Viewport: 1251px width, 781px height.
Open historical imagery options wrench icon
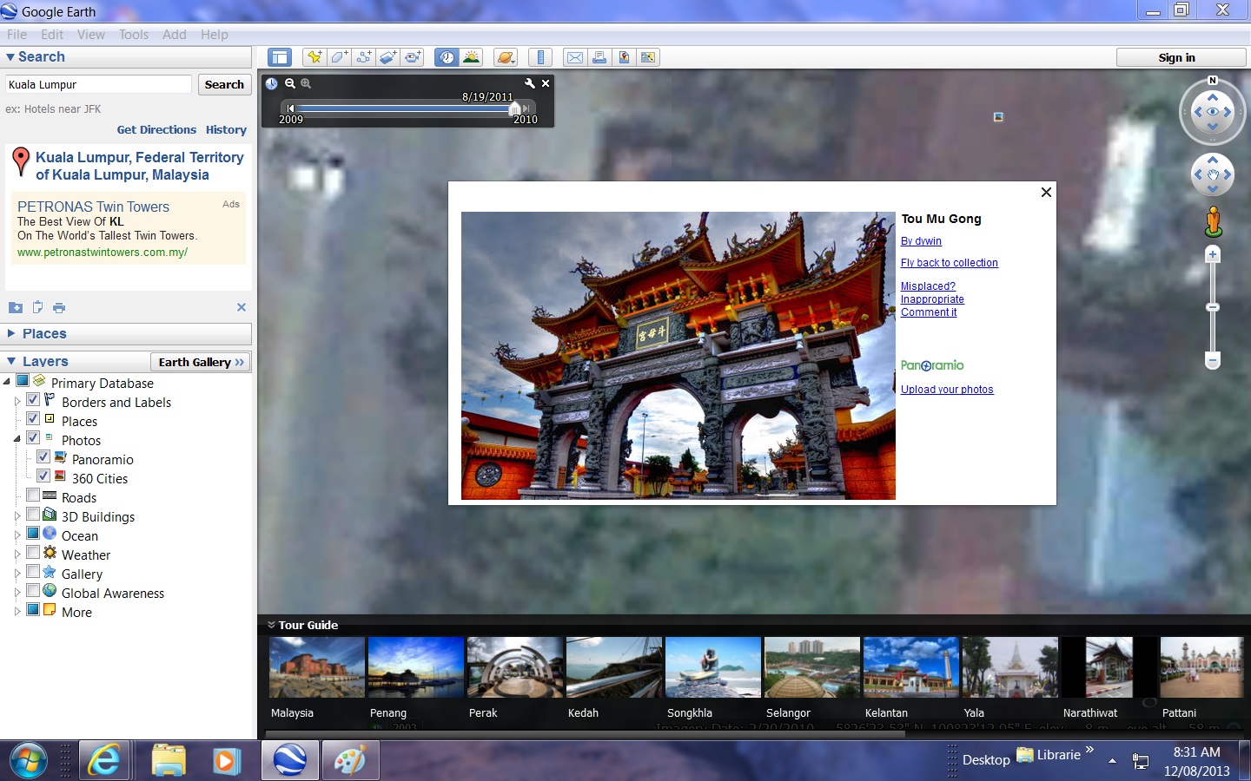[529, 83]
